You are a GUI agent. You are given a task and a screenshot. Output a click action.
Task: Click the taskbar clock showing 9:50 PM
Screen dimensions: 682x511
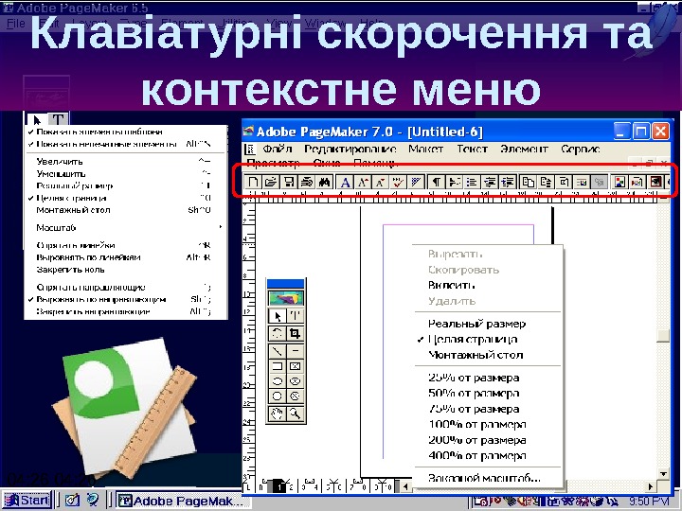tap(649, 502)
